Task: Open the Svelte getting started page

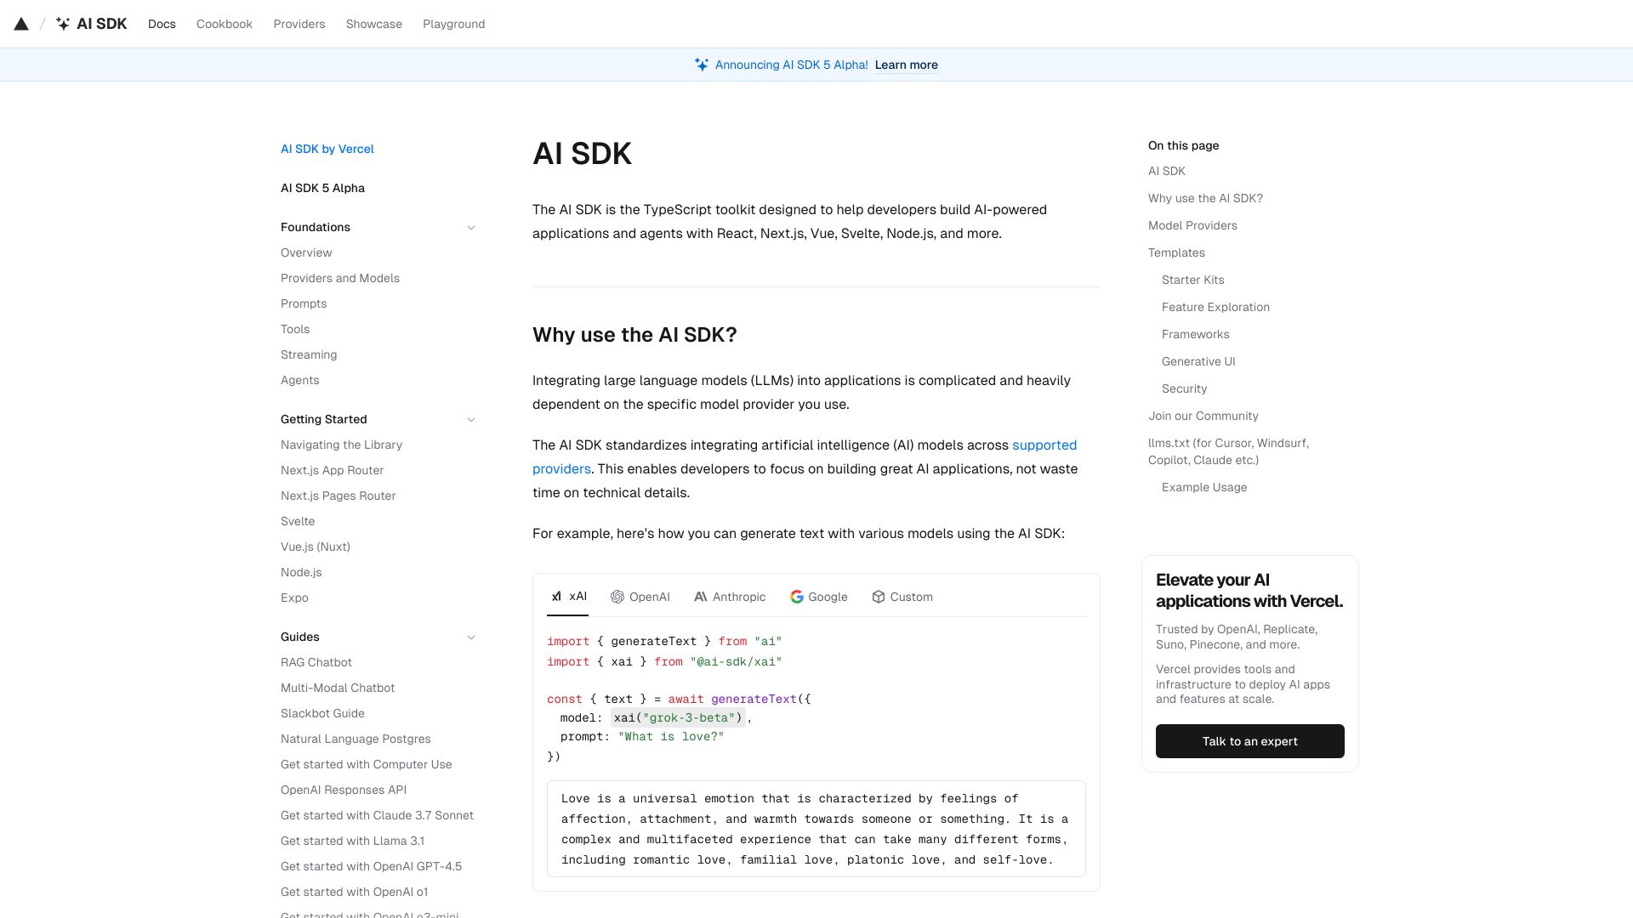Action: [x=298, y=521]
